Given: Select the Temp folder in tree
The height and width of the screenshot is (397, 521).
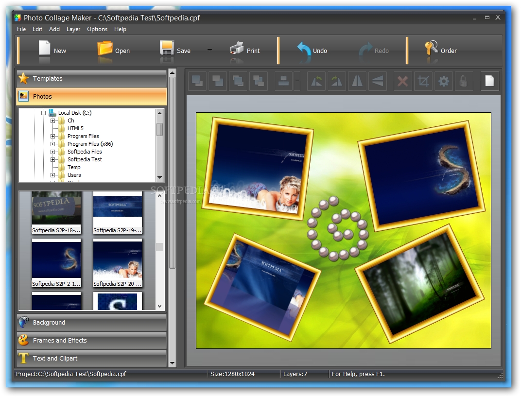Looking at the screenshot, I should pyautogui.click(x=74, y=167).
